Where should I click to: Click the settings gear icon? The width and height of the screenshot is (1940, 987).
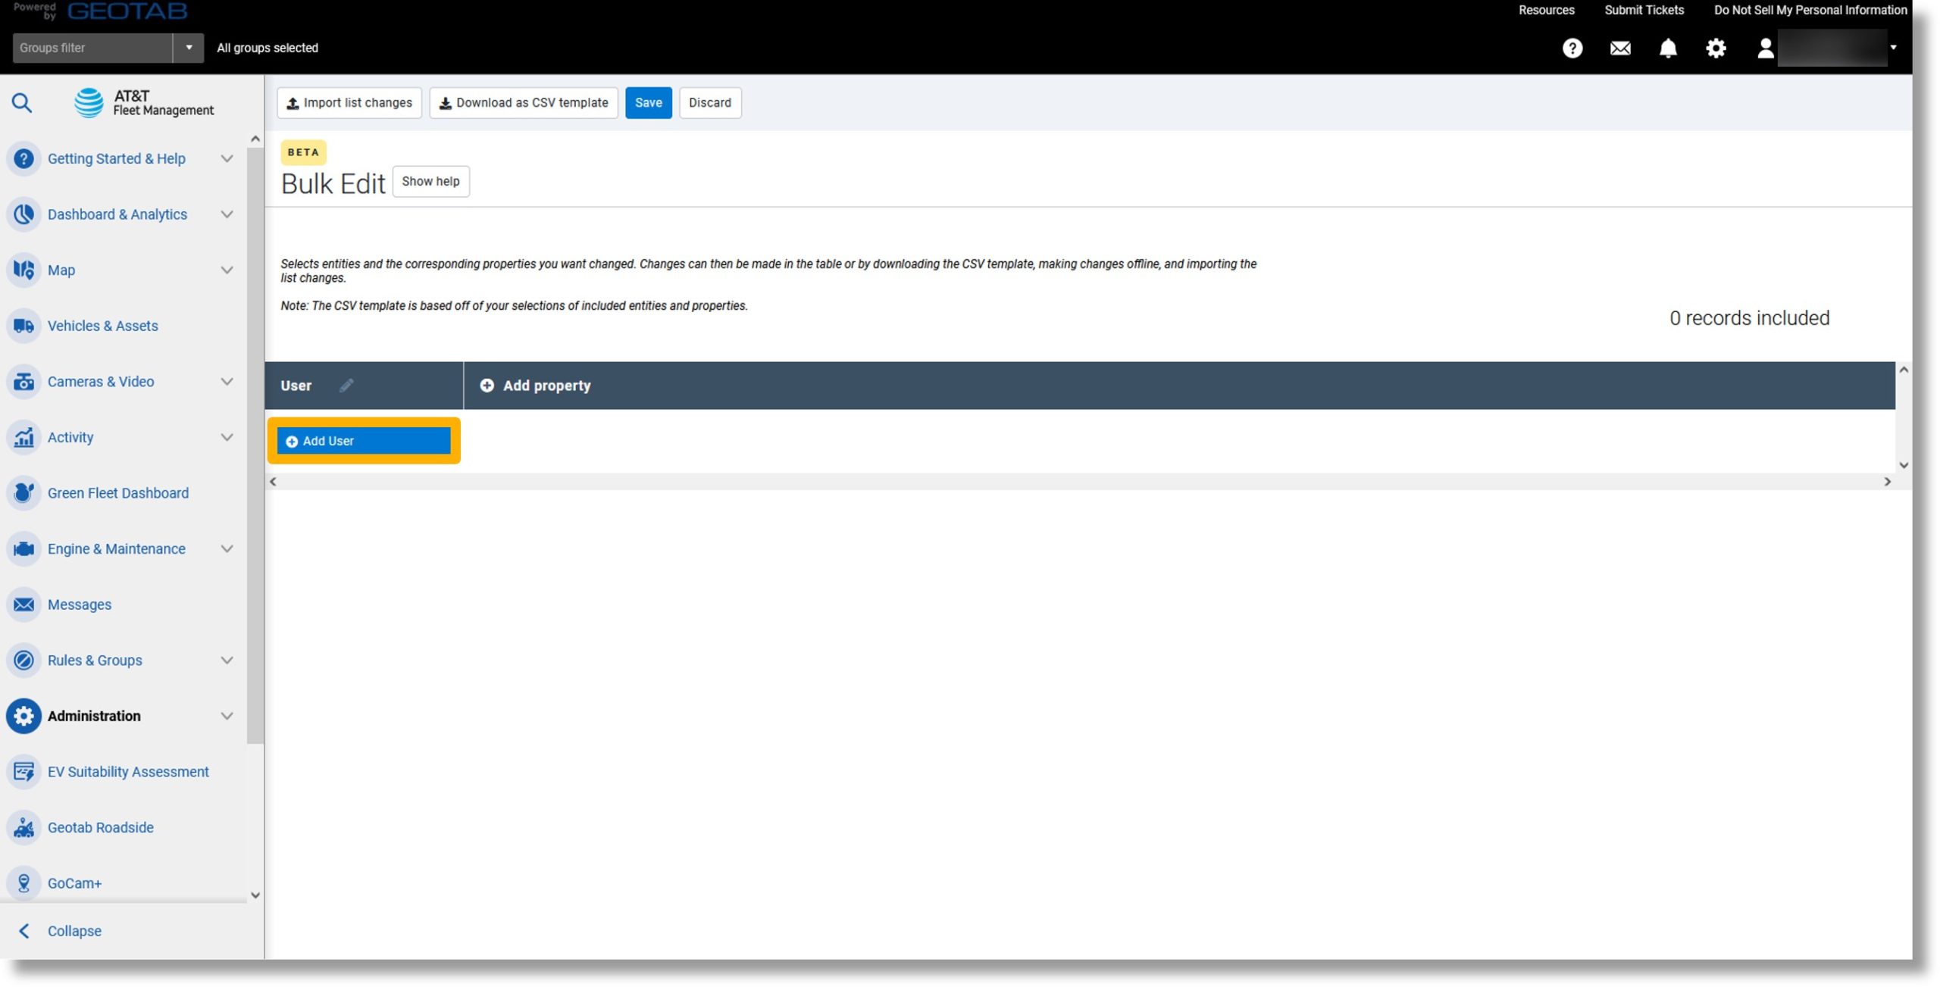coord(1715,46)
